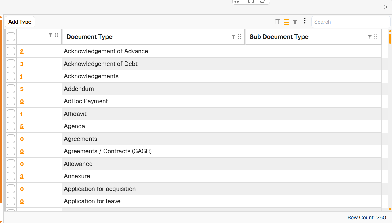Sort by Sub Document Type column header
Screen dimensions: 392x223
coord(279,37)
